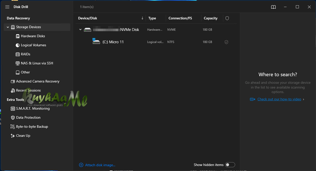Collapse the Storage Devices section
The image size is (316, 171).
point(8,27)
